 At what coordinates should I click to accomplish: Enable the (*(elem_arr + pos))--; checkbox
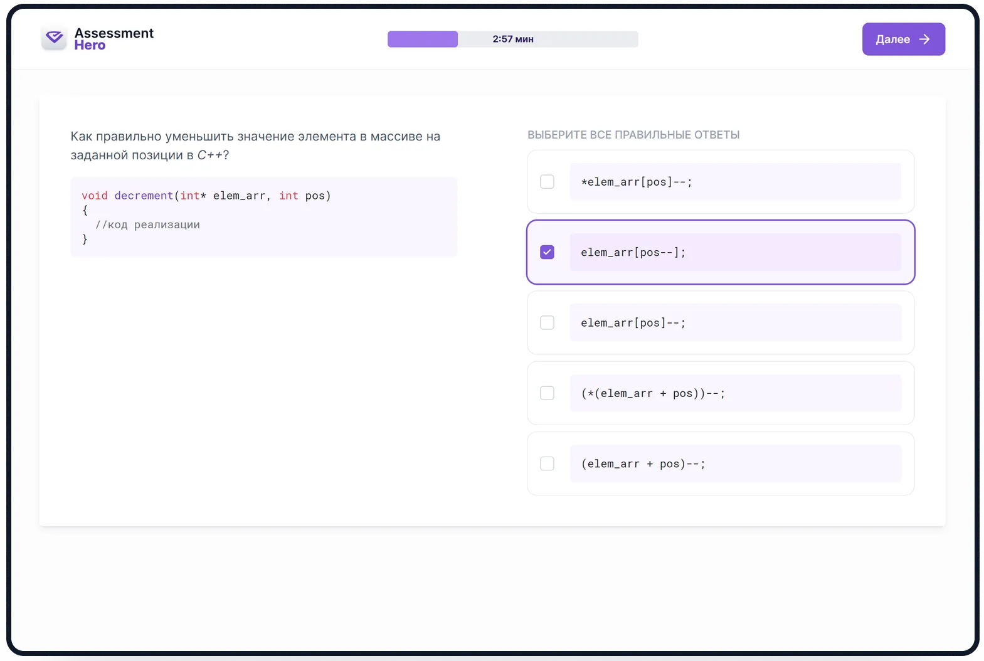click(547, 393)
